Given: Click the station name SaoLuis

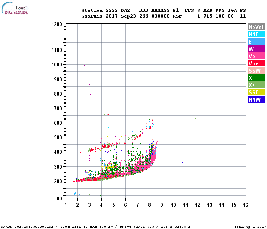Looking at the screenshot, I should (x=92, y=16).
